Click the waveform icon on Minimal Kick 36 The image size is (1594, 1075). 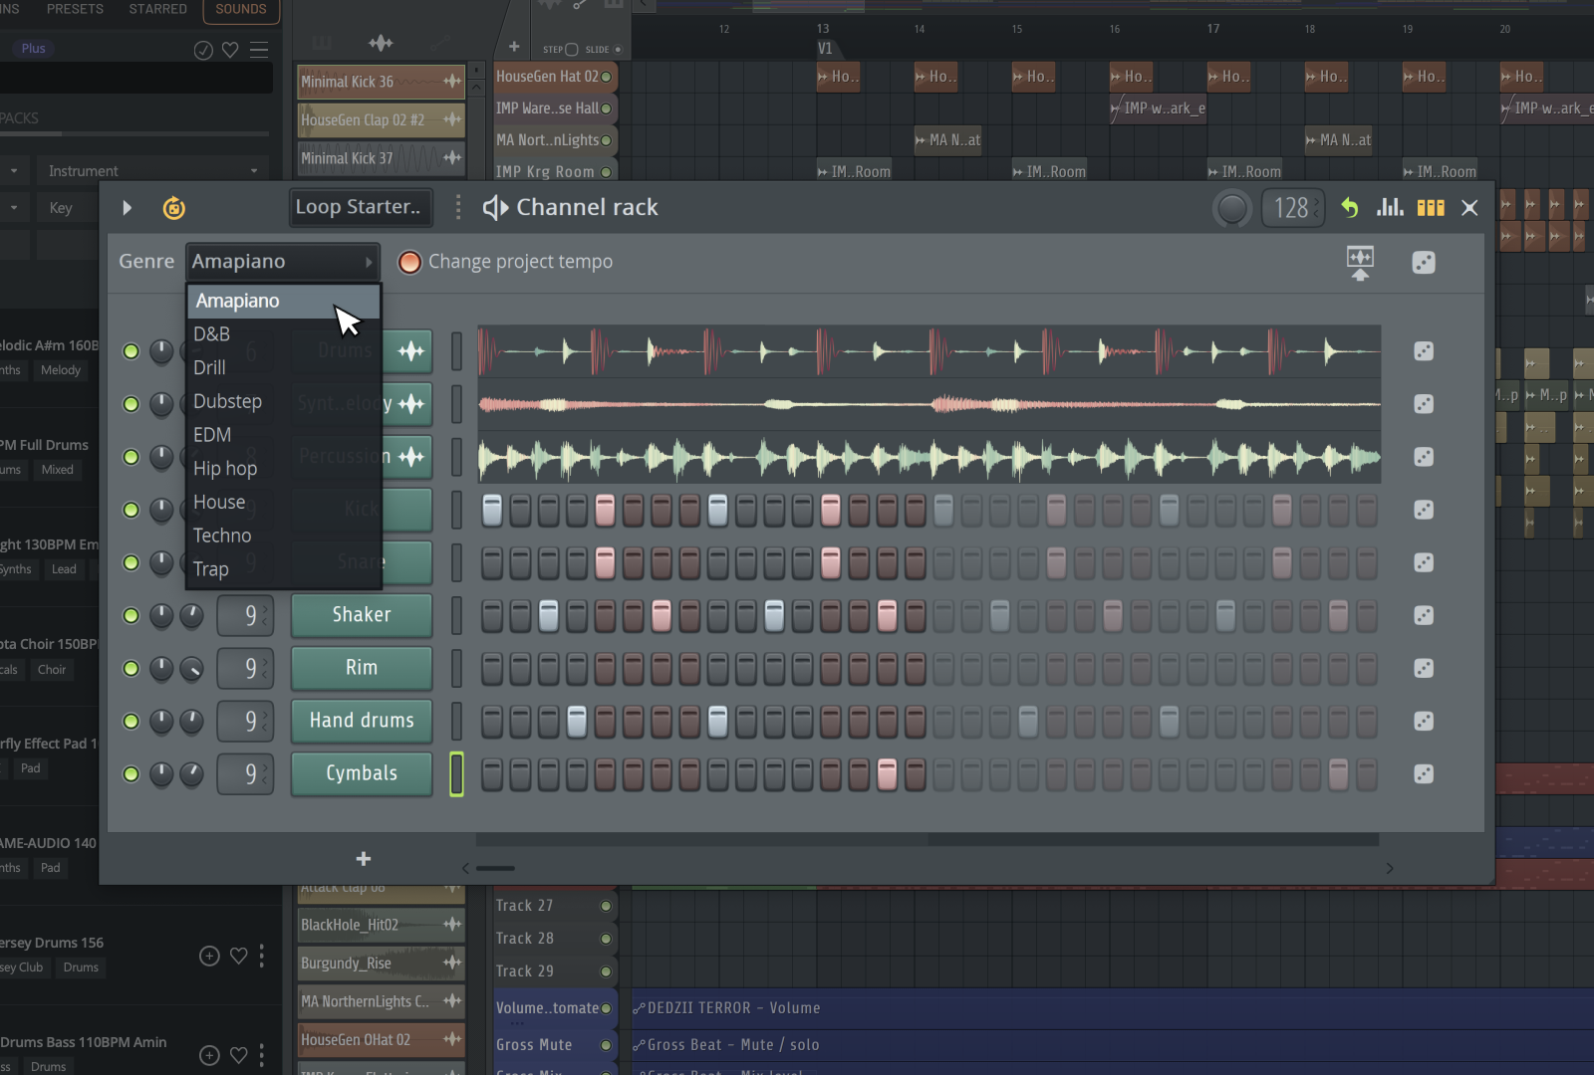coord(453,82)
